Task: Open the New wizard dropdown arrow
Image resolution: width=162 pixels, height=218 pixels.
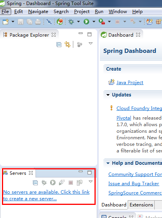Action: (13, 22)
